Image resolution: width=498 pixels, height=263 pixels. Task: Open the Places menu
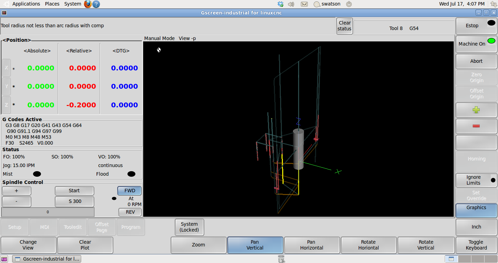[52, 4]
